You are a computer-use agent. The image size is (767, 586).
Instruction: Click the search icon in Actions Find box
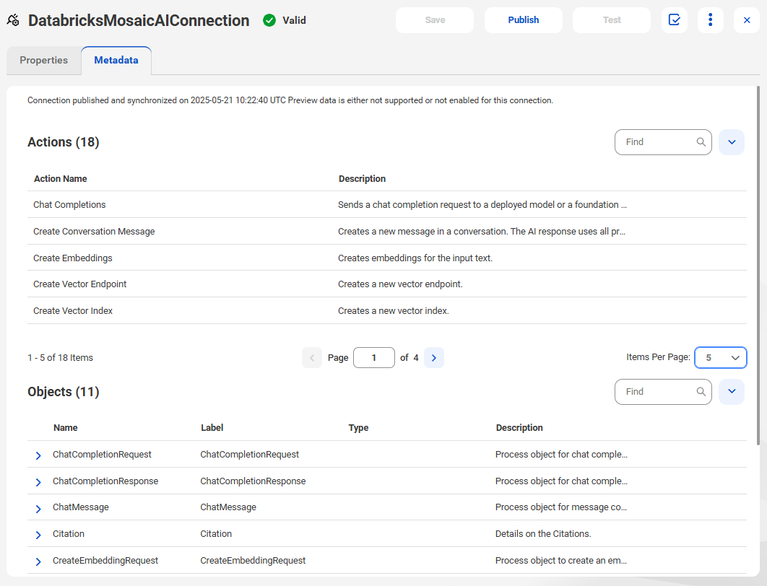click(x=701, y=141)
